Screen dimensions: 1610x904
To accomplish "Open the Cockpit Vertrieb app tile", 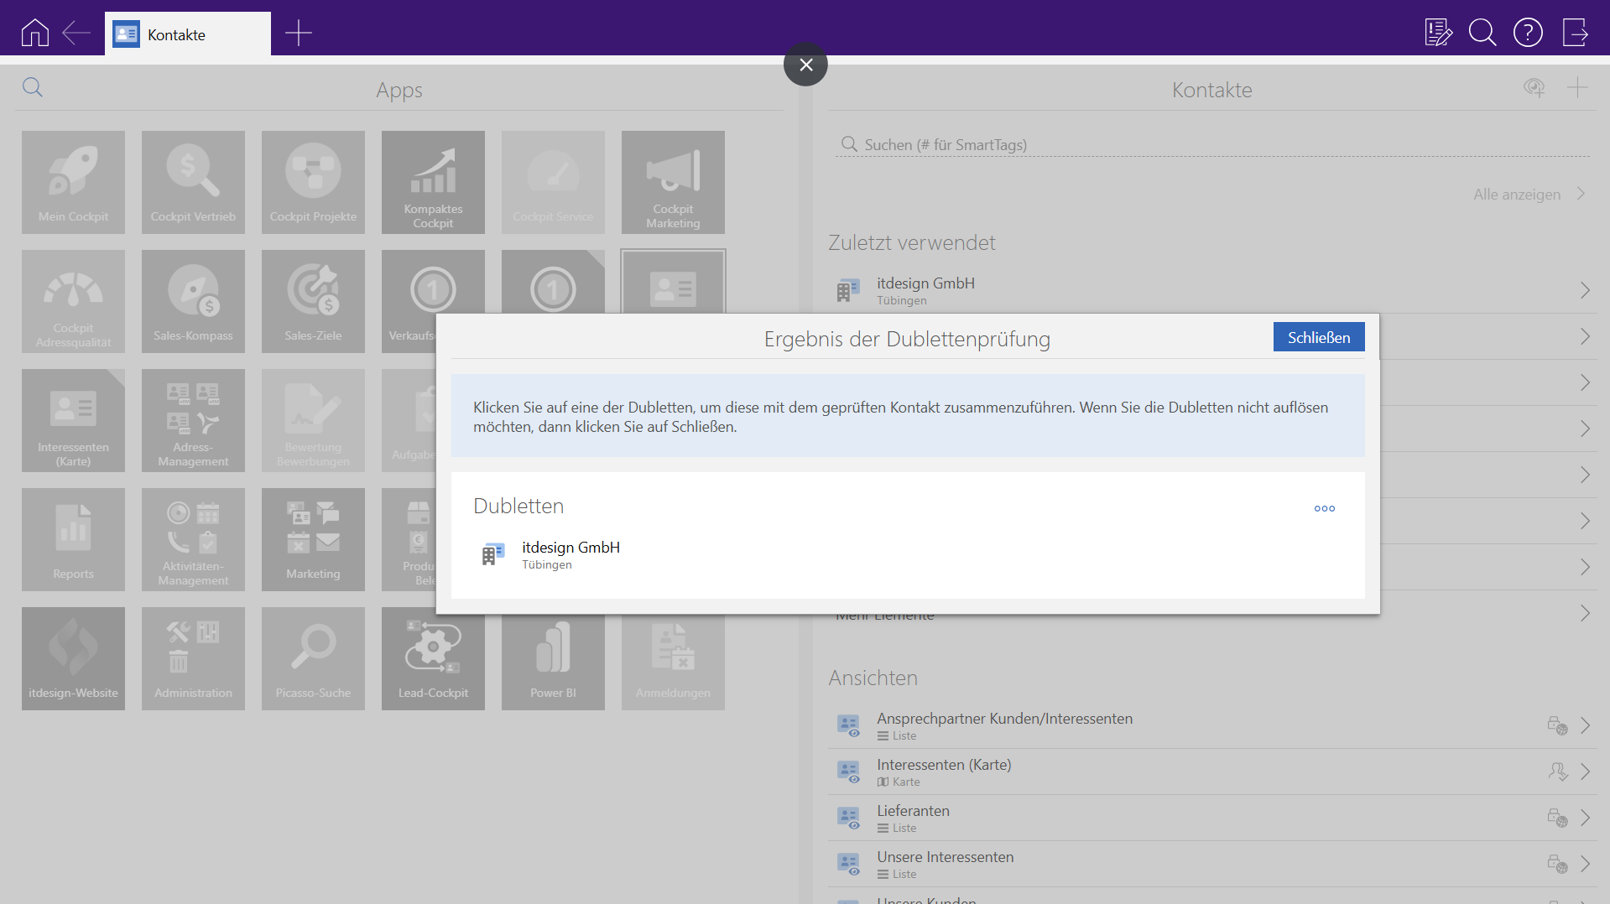I will coord(193,182).
